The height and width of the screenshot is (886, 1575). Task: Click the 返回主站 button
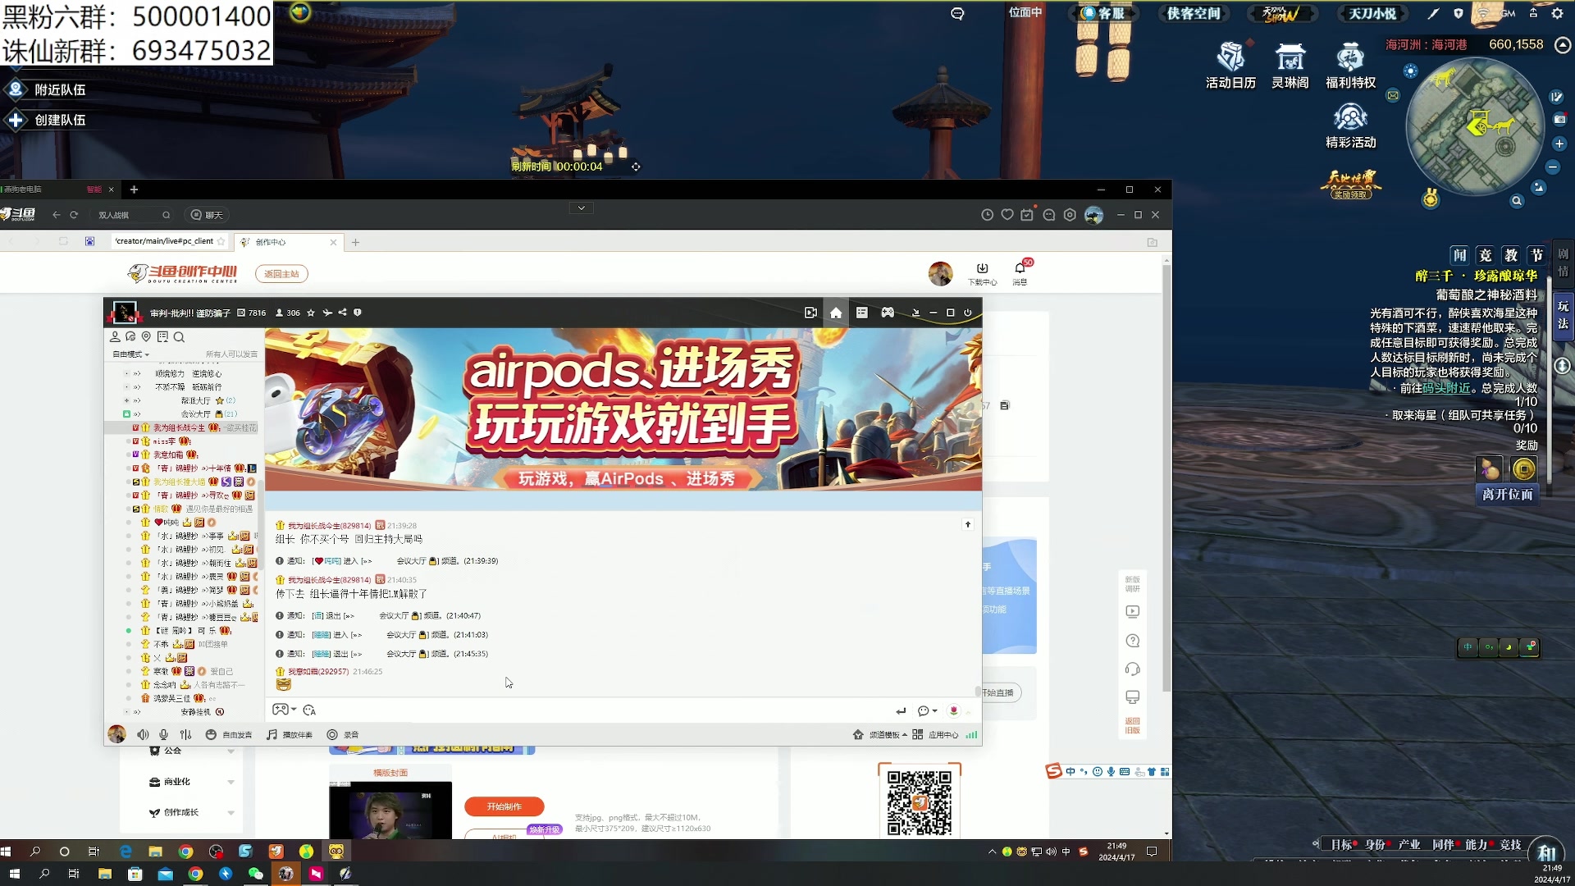click(281, 273)
